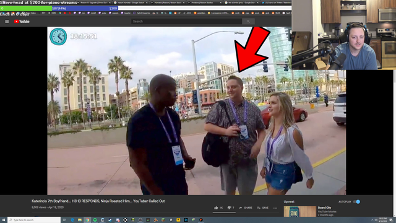This screenshot has height=223, width=396.
Task: Open the Coronavirus COVID bookmark
Action: pyautogui.click(x=218, y=13)
